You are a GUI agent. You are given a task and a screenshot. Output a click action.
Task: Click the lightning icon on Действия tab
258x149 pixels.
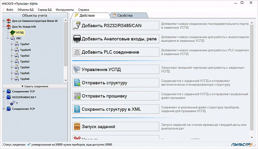click(76, 15)
